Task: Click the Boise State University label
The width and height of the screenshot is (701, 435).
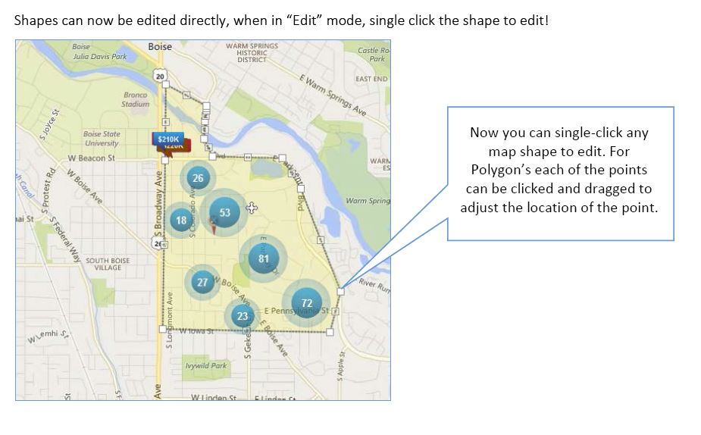Action: click(102, 139)
